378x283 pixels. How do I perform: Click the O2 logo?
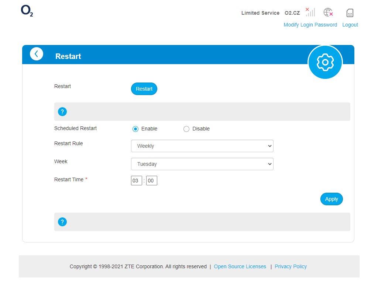tap(27, 11)
